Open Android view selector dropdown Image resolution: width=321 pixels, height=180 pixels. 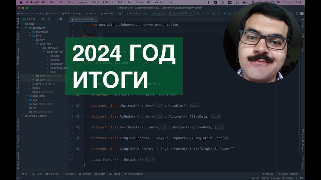[31, 19]
